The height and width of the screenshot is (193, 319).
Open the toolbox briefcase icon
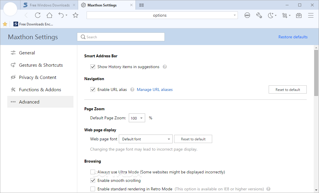(299, 15)
